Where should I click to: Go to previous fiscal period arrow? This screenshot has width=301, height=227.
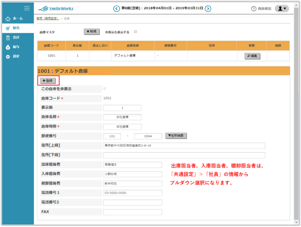click(x=116, y=9)
